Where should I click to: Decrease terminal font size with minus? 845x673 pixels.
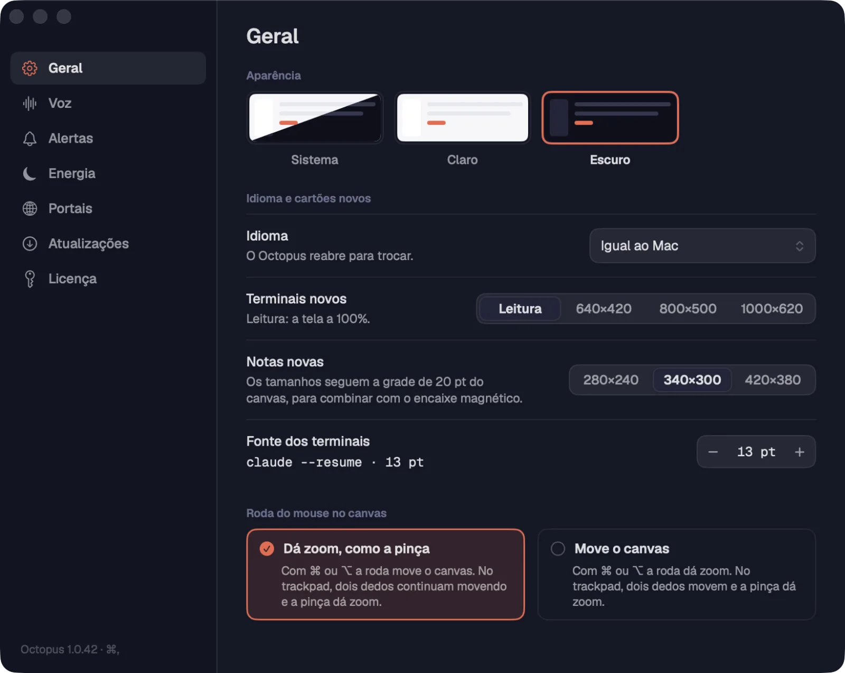click(713, 452)
